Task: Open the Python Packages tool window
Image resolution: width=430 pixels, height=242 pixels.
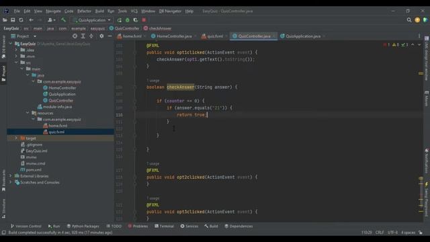Action: pos(83,227)
